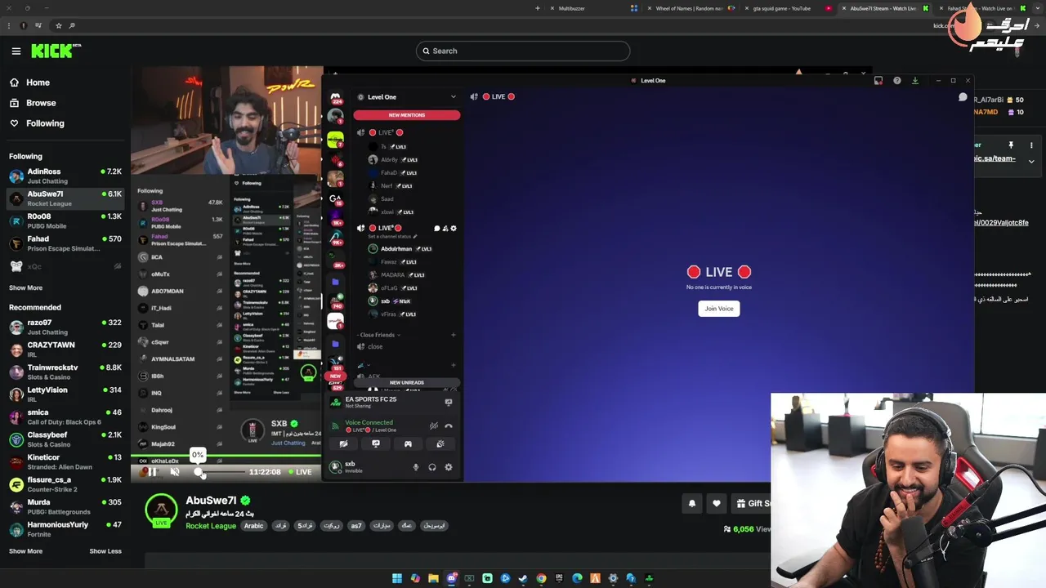Image resolution: width=1046 pixels, height=588 pixels.
Task: Open Discord help icon
Action: coord(897,81)
